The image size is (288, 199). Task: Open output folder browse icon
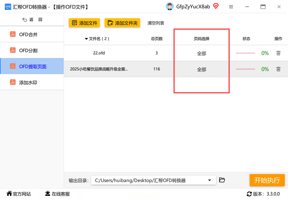[222, 180]
